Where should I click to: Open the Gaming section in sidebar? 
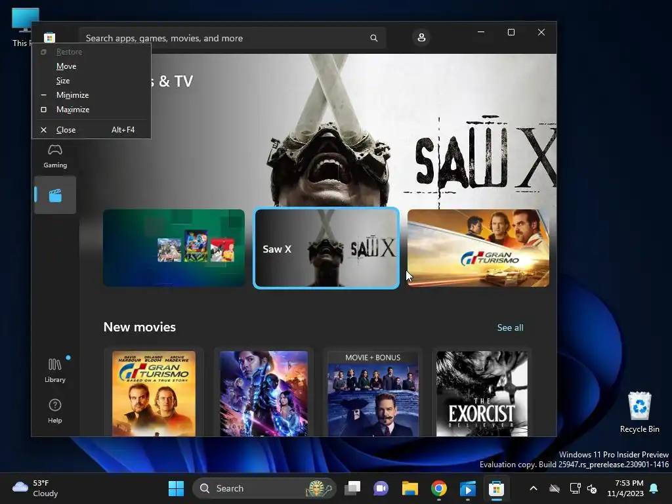[x=55, y=156]
